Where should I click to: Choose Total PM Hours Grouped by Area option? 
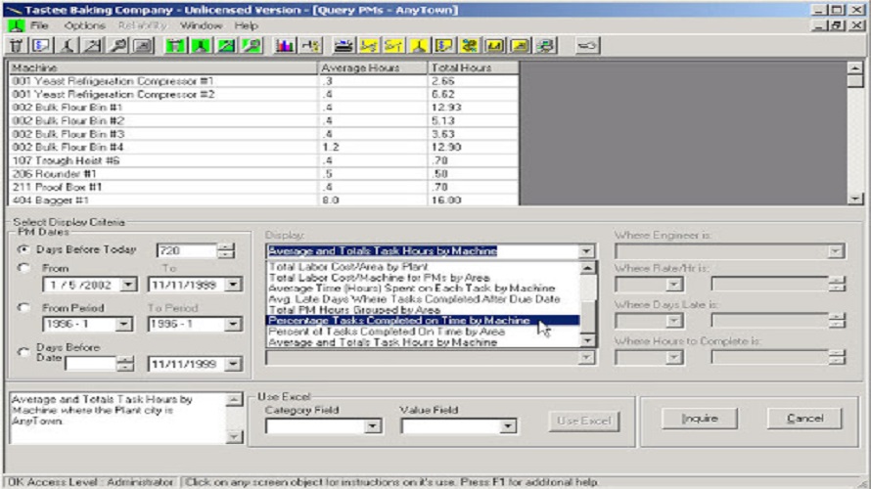pyautogui.click(x=423, y=310)
